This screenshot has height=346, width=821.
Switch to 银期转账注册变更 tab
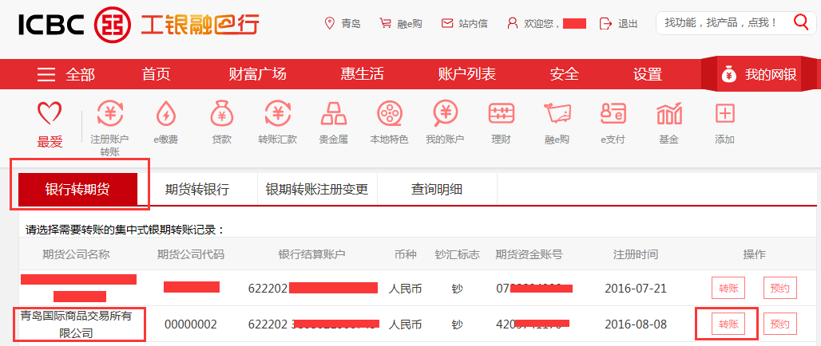click(317, 189)
